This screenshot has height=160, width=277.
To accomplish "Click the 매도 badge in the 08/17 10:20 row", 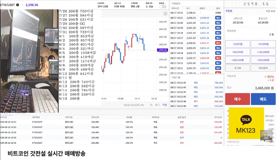I will tap(218, 23).
